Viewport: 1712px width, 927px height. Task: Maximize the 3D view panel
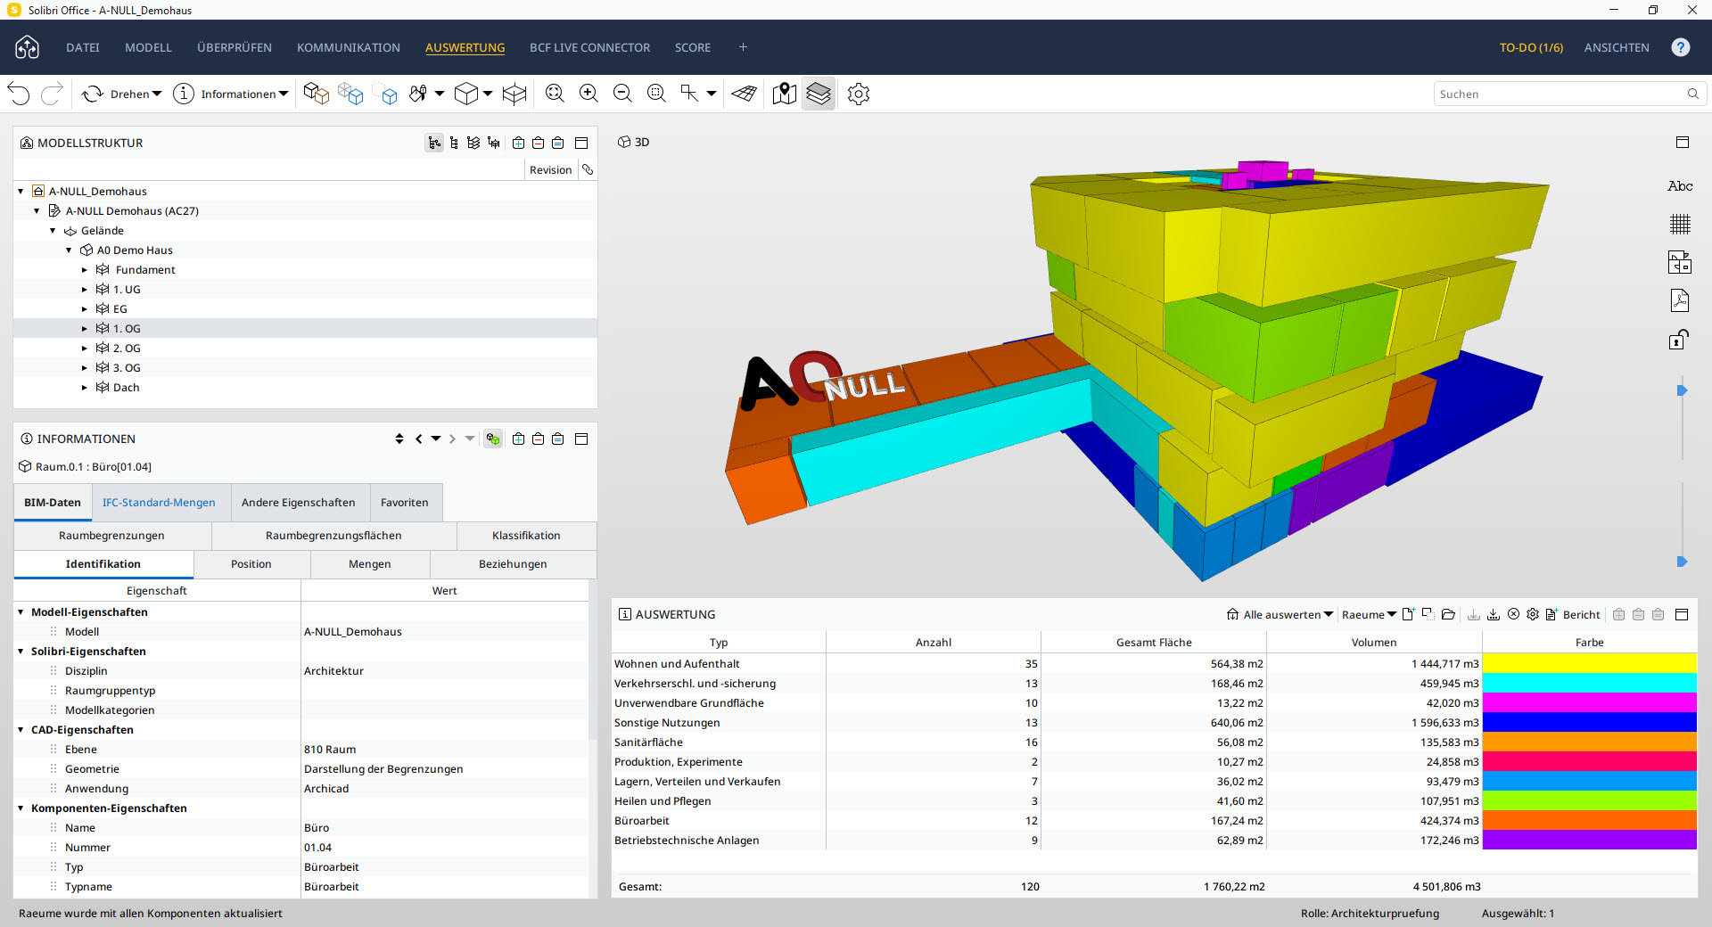[1683, 142]
